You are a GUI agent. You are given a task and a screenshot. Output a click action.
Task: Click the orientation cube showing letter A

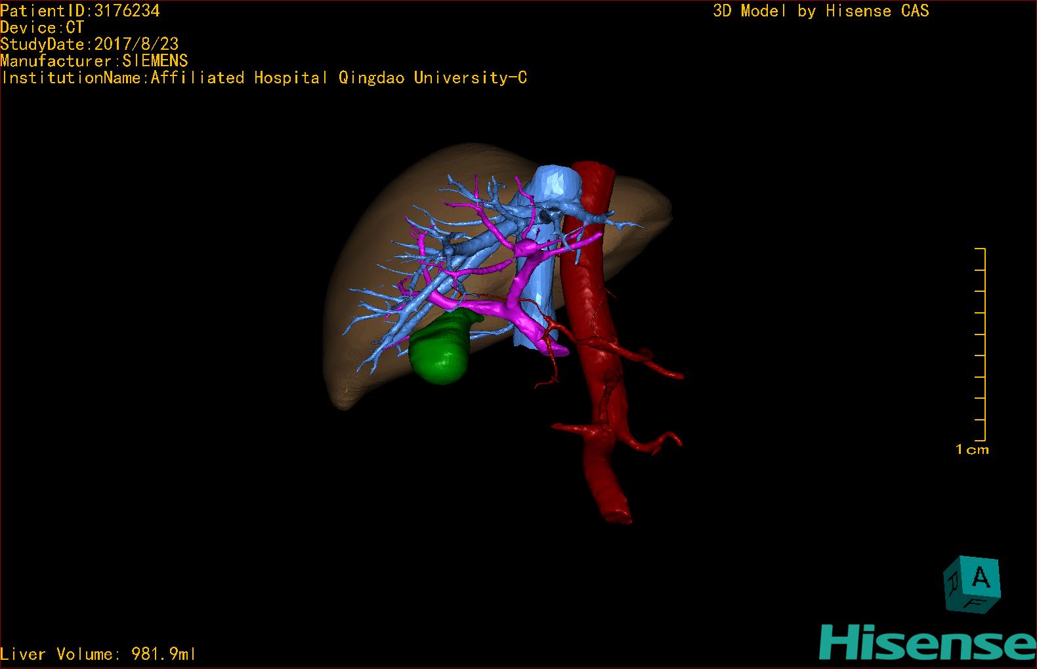pos(972,586)
